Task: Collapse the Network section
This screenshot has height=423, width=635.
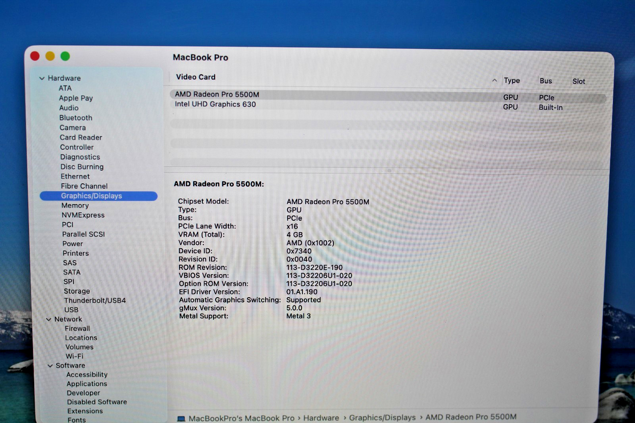Action: [x=49, y=319]
